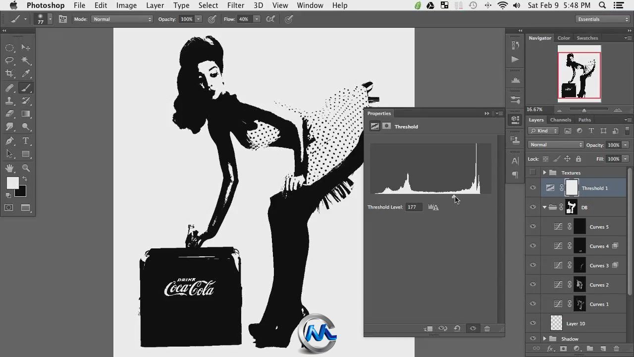The width and height of the screenshot is (634, 357).
Task: Open the layer blend mode Normal dropdown
Action: tap(556, 145)
